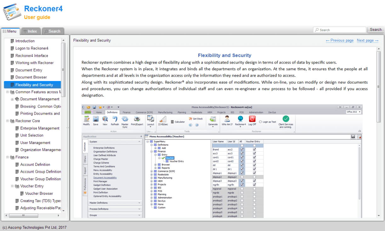
Task: Open the Voucher Group Definition topic
Action: point(41,179)
